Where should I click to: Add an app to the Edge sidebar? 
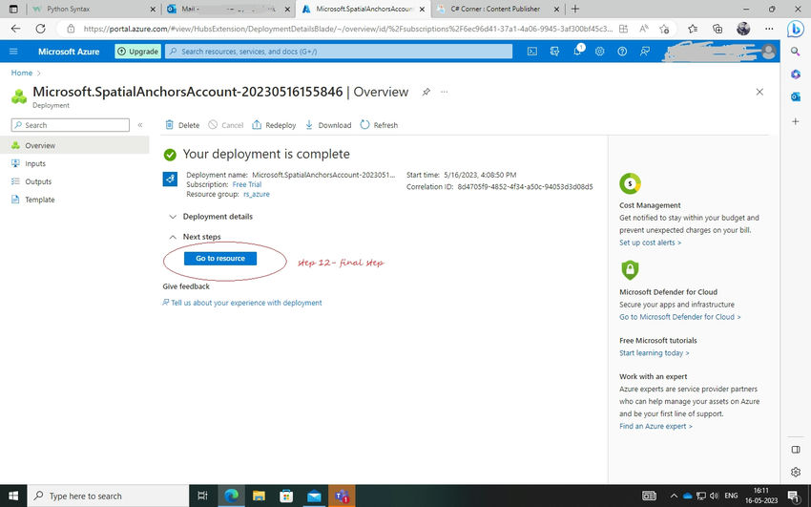click(x=796, y=121)
